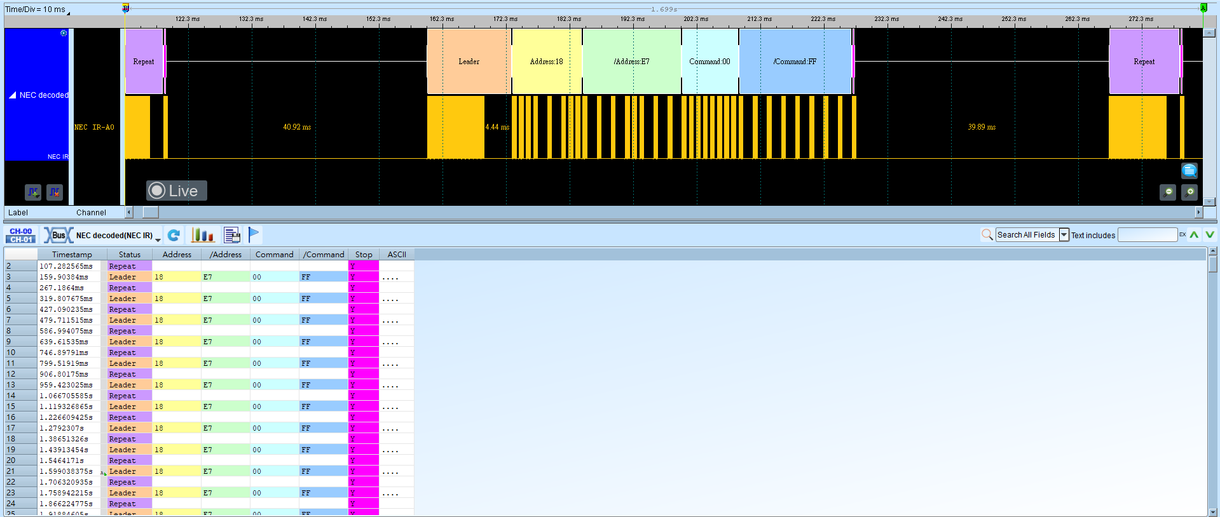Select table row with timestamp 159.90384ms
The height and width of the screenshot is (517, 1220).
210,277
